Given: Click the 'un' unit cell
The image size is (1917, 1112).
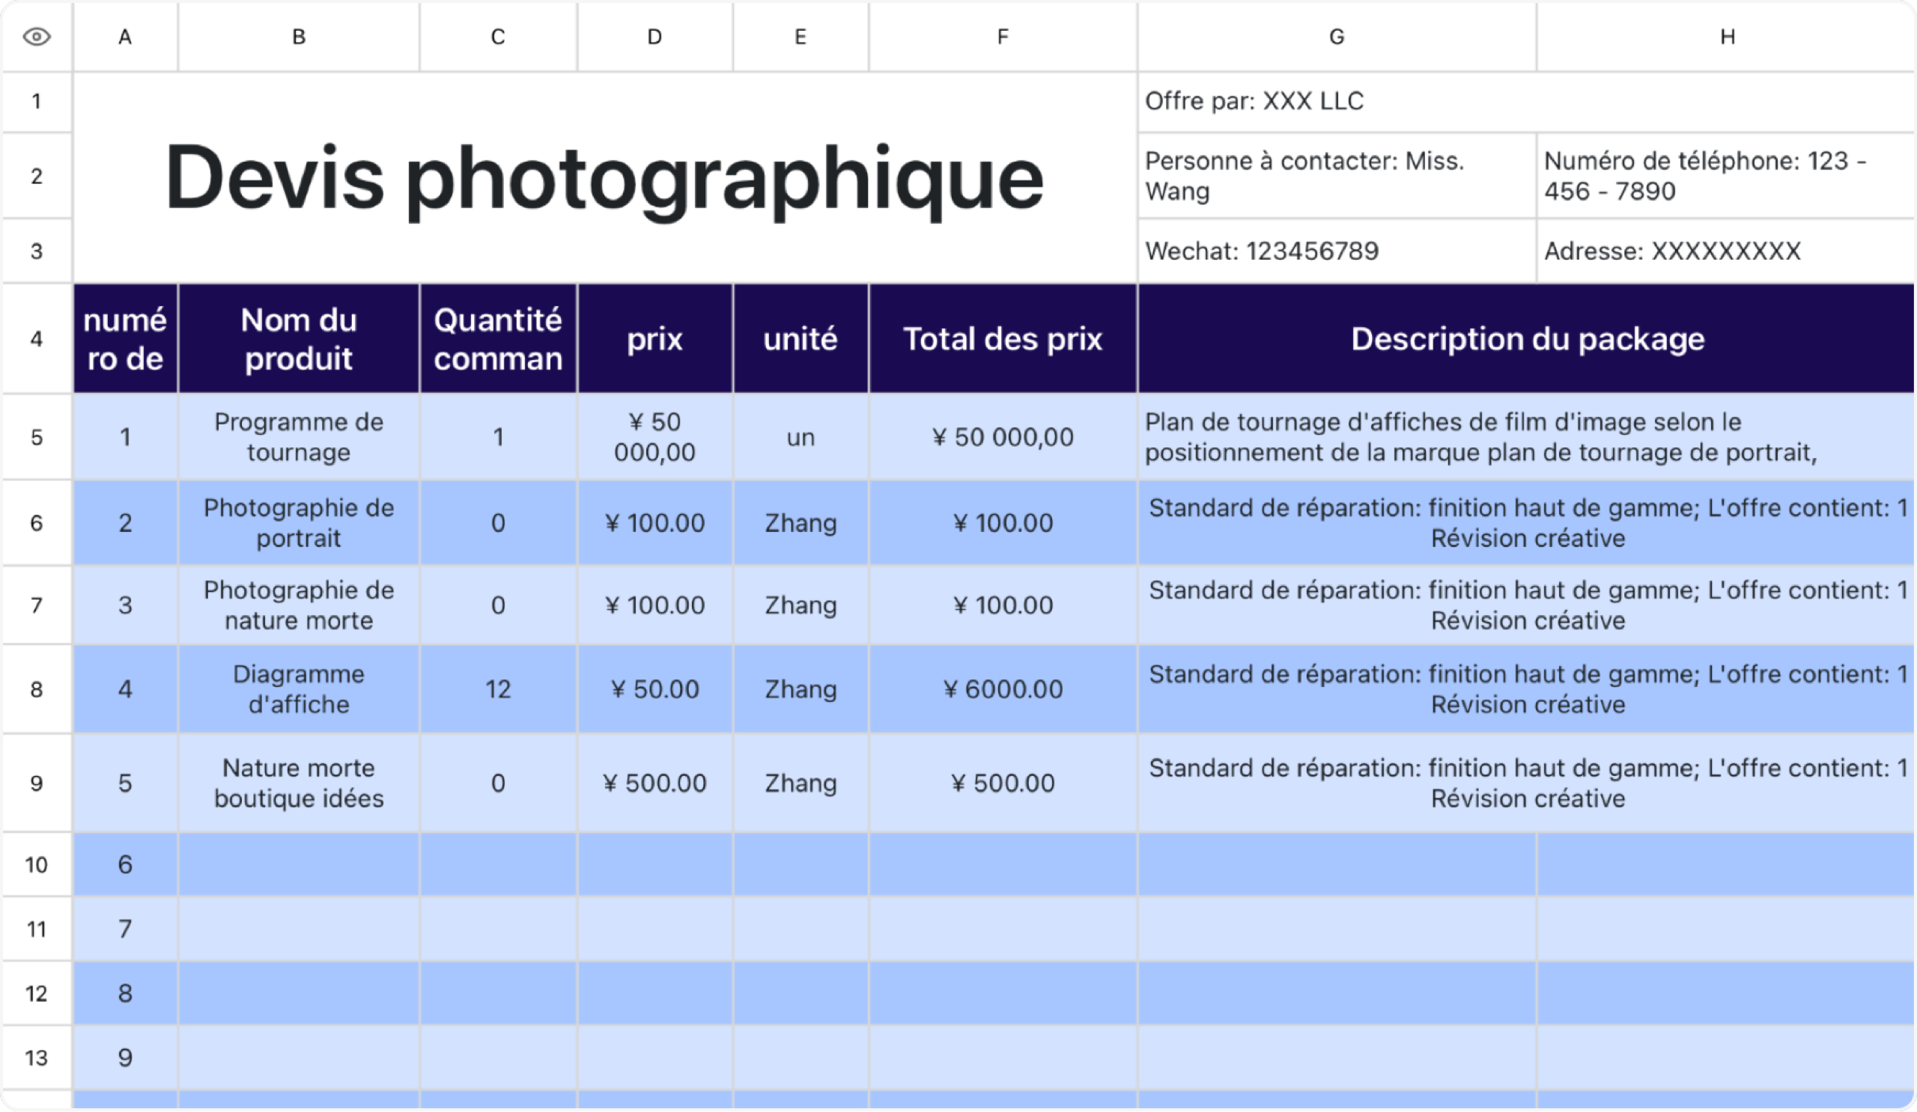Looking at the screenshot, I should 800,437.
